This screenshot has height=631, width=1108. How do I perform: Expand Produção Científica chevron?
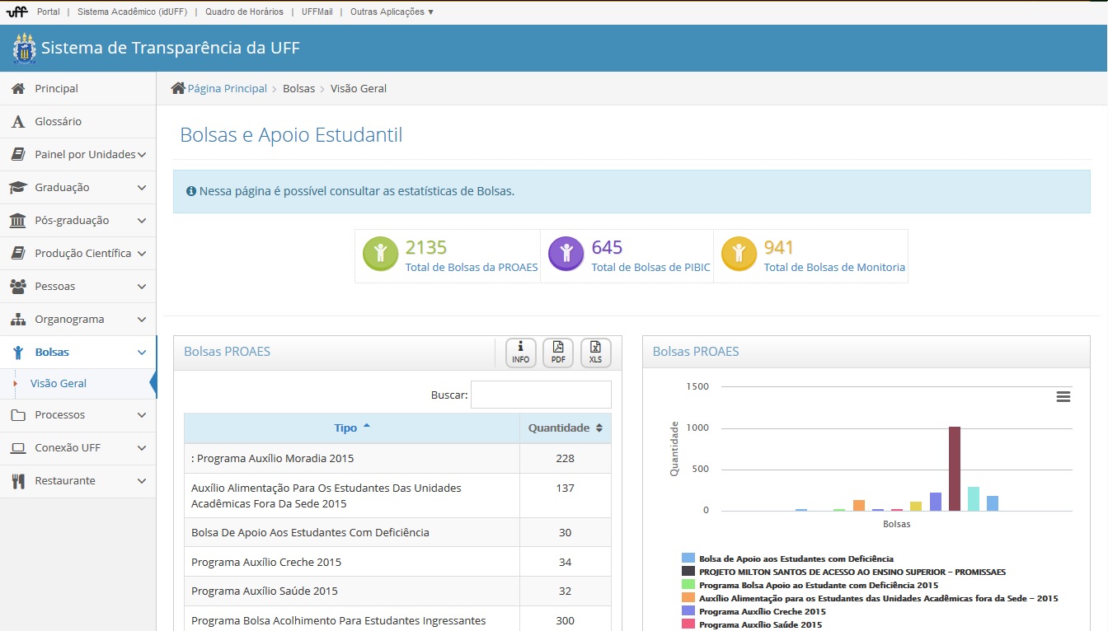pos(142,254)
